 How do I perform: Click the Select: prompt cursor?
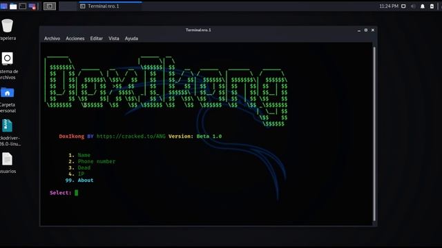pyautogui.click(x=77, y=193)
